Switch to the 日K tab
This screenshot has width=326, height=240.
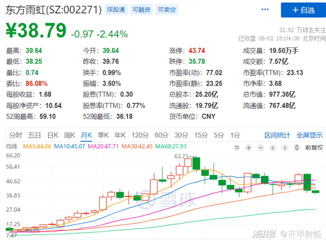point(53,135)
